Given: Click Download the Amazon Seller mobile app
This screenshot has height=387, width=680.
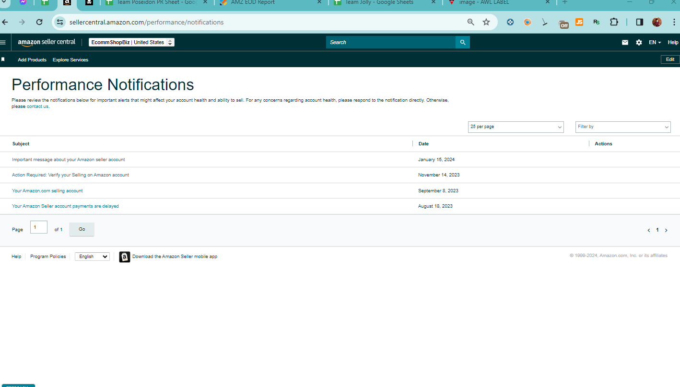Looking at the screenshot, I should (175, 257).
